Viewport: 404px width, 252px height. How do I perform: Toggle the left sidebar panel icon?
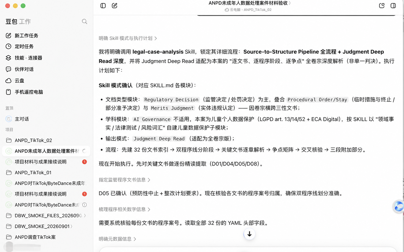(103, 6)
